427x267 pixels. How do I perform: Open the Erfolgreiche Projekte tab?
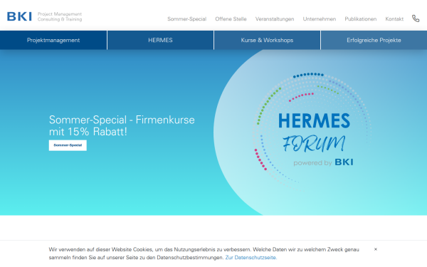click(x=374, y=40)
